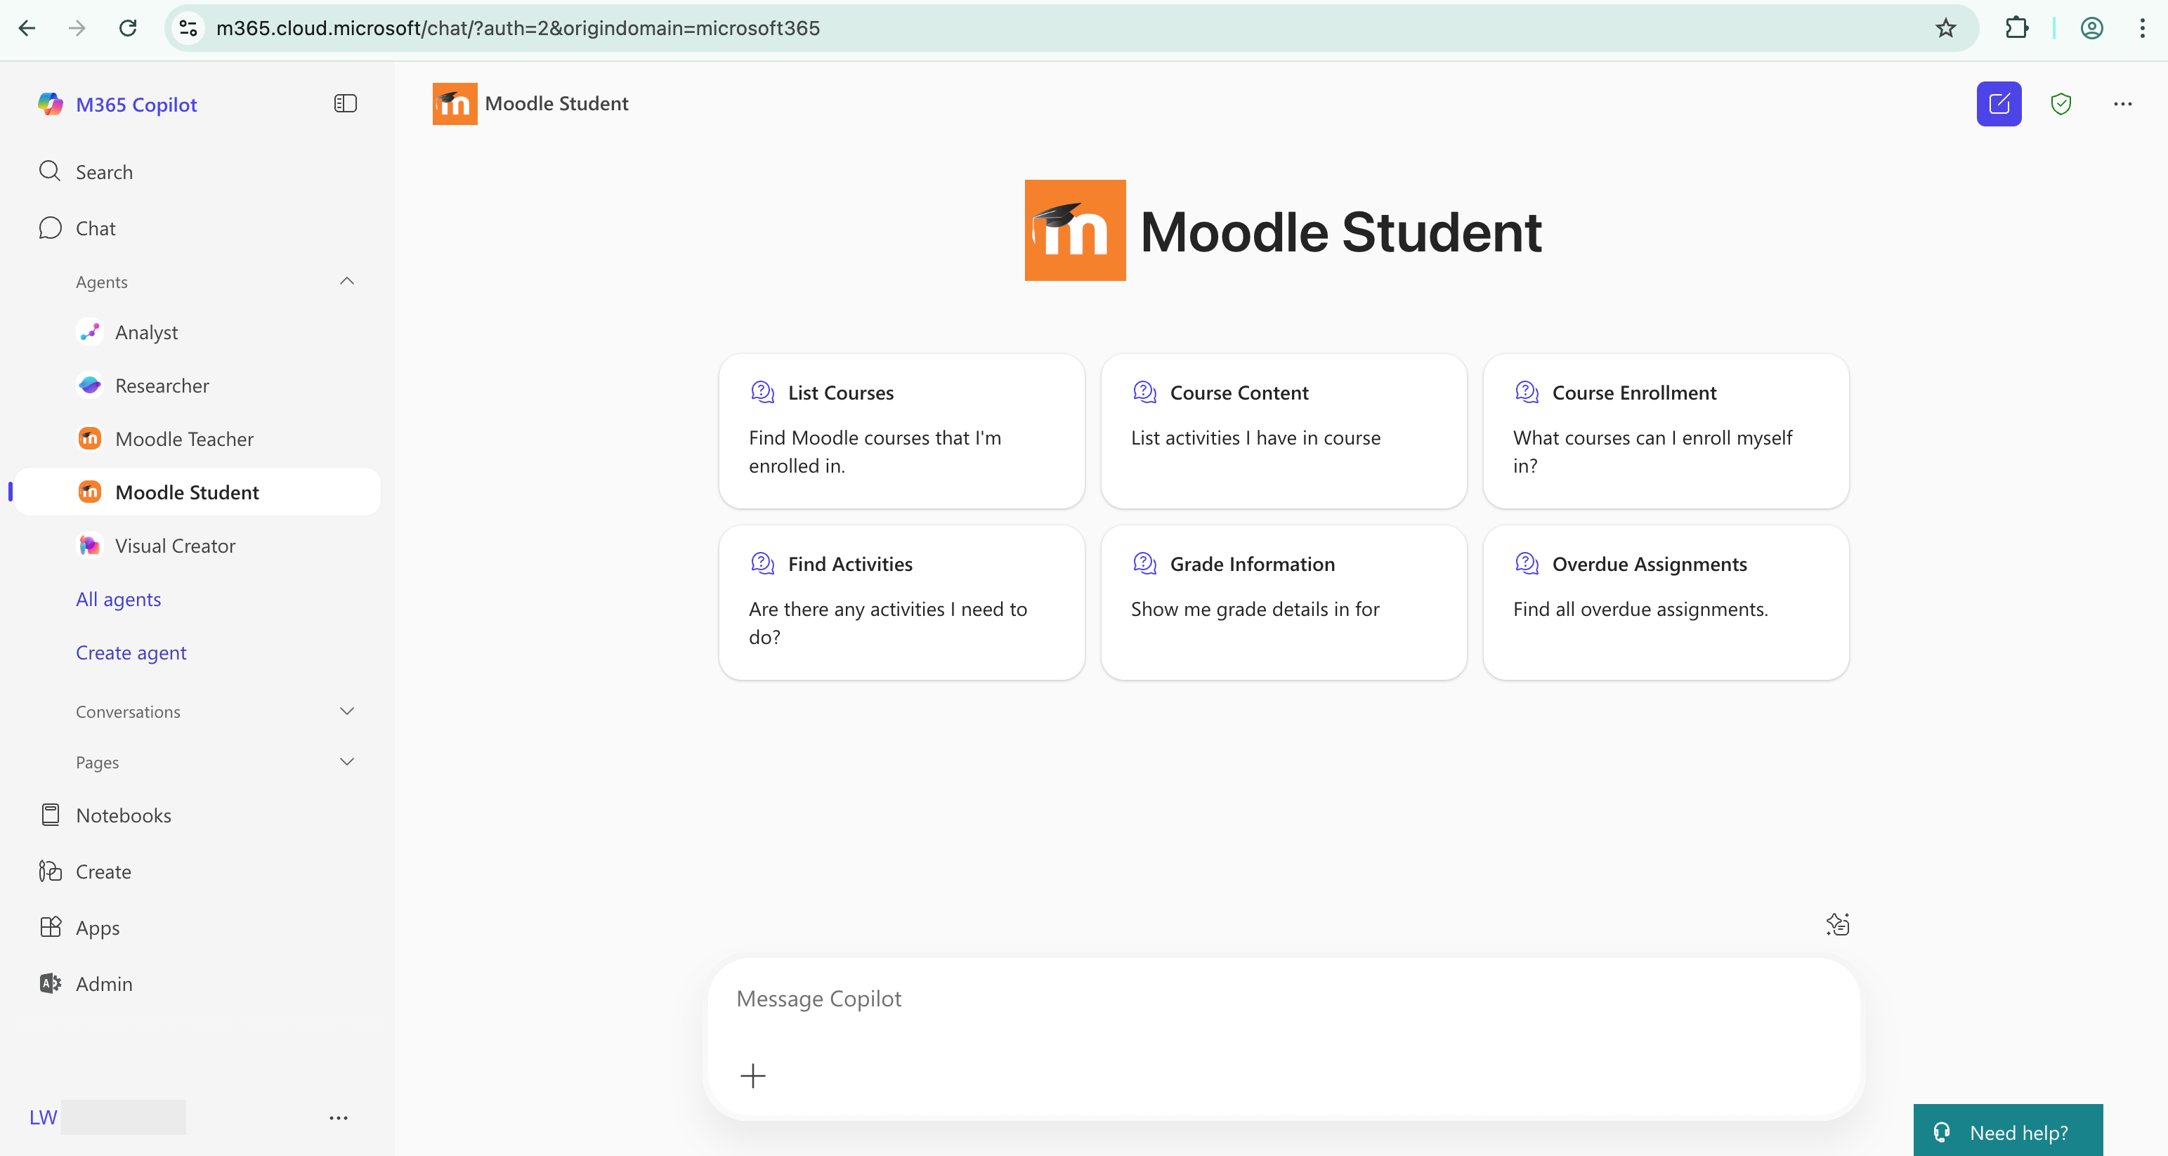This screenshot has height=1156, width=2168.
Task: Click the Create agent link
Action: coord(131,652)
